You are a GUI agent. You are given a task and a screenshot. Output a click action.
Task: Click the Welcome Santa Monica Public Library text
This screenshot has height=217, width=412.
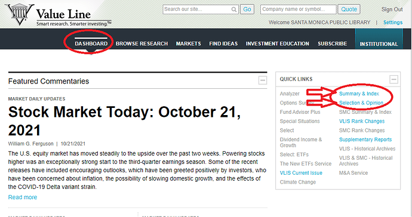(x=319, y=23)
